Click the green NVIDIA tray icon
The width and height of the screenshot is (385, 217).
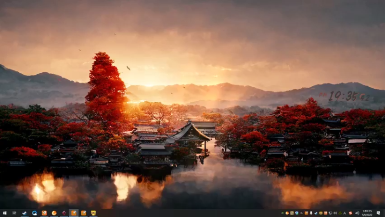(282, 213)
